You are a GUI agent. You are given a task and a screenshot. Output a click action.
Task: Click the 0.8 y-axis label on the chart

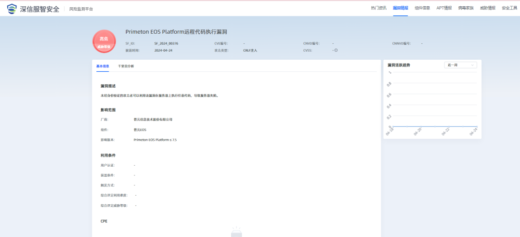pos(390,84)
